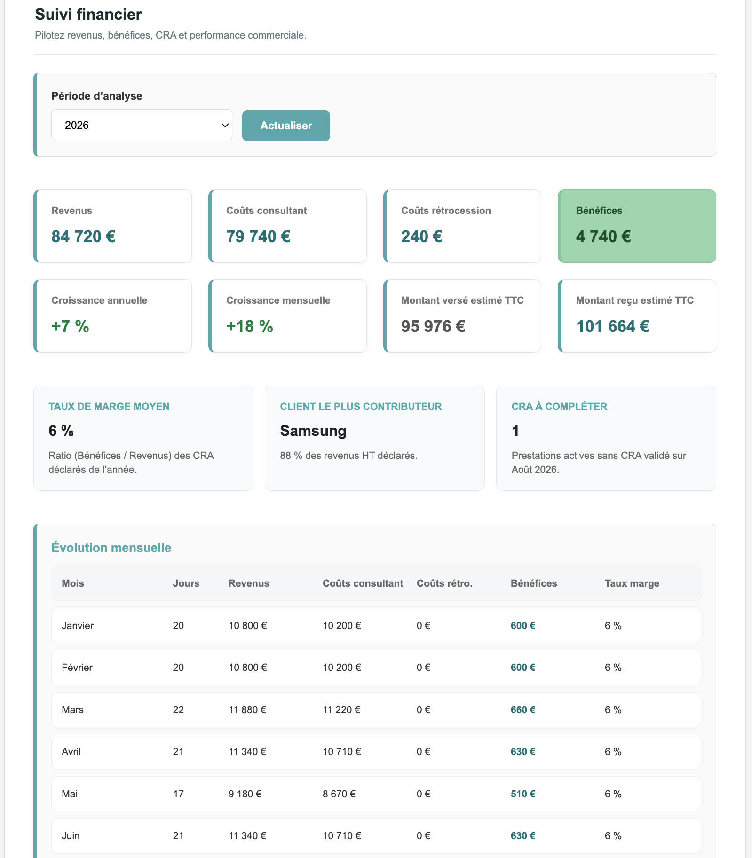Select the Janvier row label

(78, 626)
